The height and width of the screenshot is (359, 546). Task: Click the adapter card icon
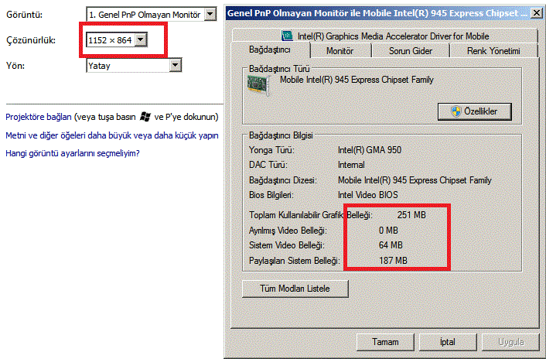[258, 84]
